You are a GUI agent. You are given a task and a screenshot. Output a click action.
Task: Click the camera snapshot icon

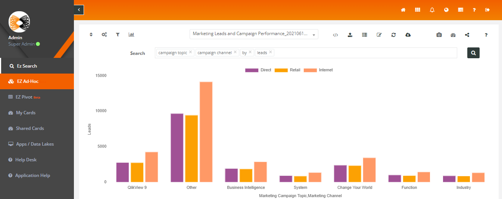click(439, 35)
